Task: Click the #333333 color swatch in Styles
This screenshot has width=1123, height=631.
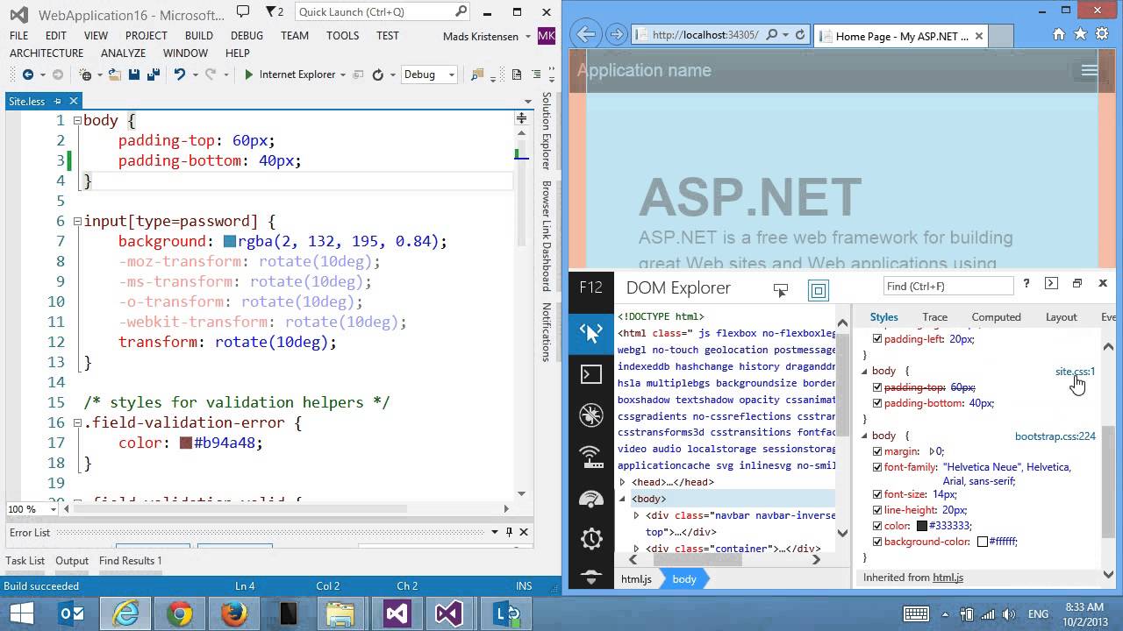Action: point(922,526)
